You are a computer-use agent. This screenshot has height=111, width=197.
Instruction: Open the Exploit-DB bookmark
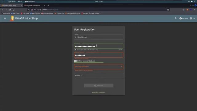point(59,13)
